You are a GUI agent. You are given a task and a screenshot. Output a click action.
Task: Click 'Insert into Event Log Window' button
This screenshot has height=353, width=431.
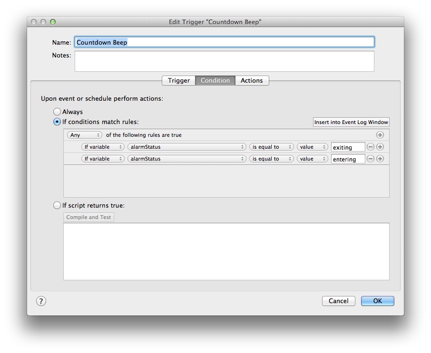pyautogui.click(x=351, y=122)
